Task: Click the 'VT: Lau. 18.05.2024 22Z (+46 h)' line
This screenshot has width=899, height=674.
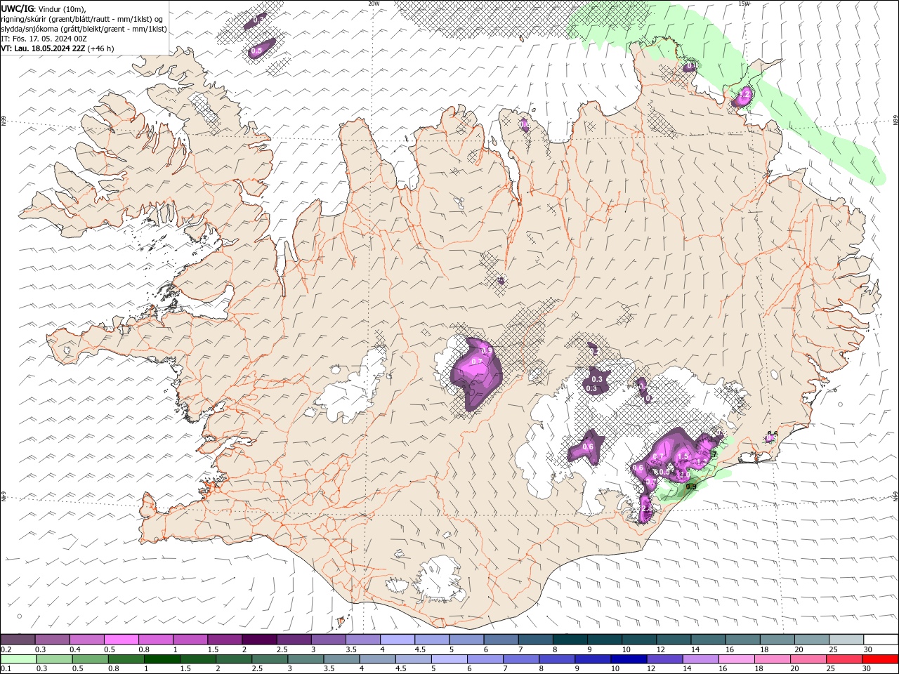Action: [x=57, y=48]
